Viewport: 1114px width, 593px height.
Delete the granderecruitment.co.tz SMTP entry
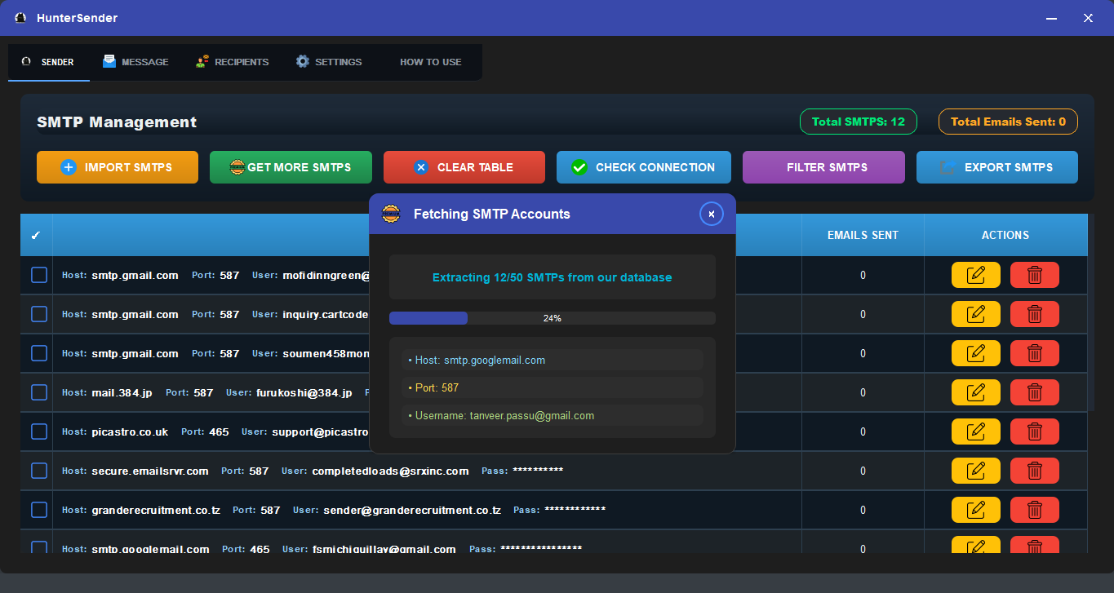1034,511
